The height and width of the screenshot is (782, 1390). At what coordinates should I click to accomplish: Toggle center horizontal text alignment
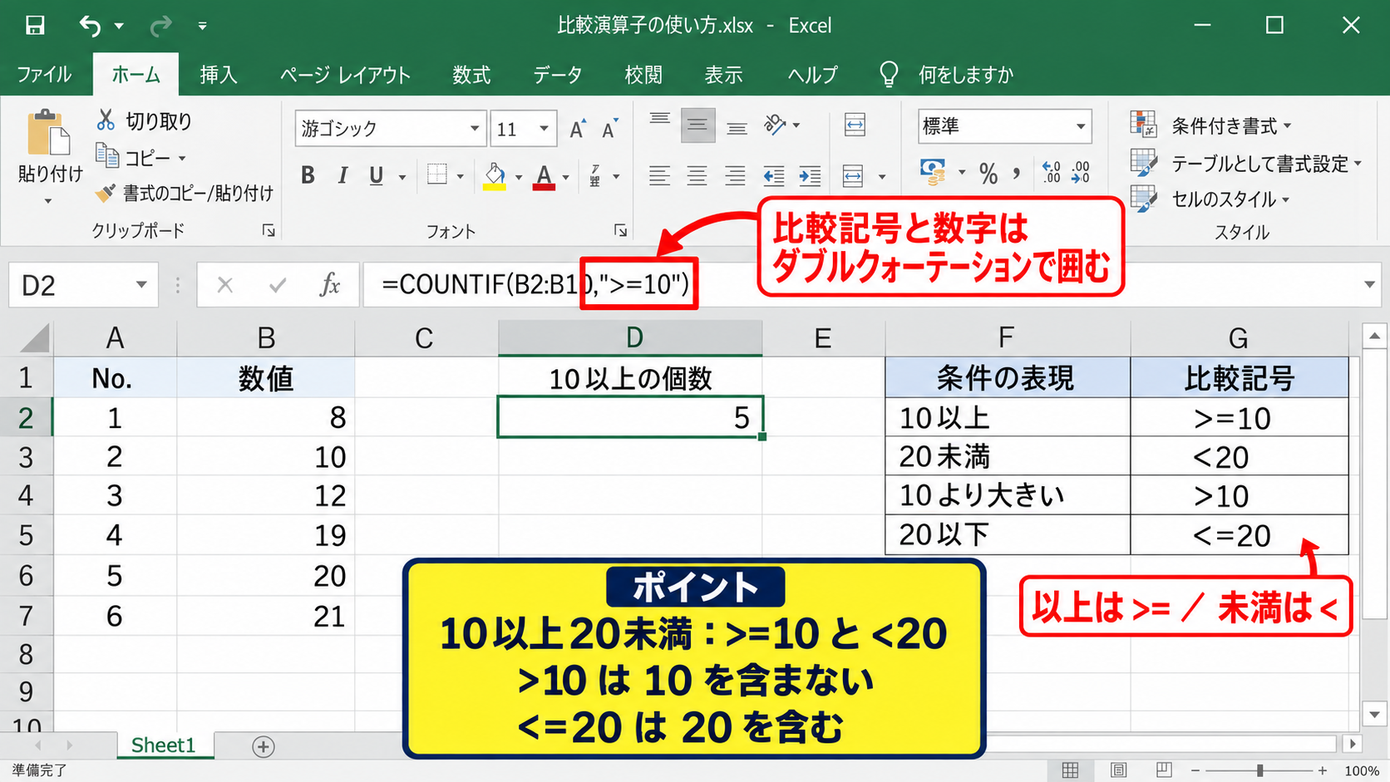pyautogui.click(x=697, y=175)
